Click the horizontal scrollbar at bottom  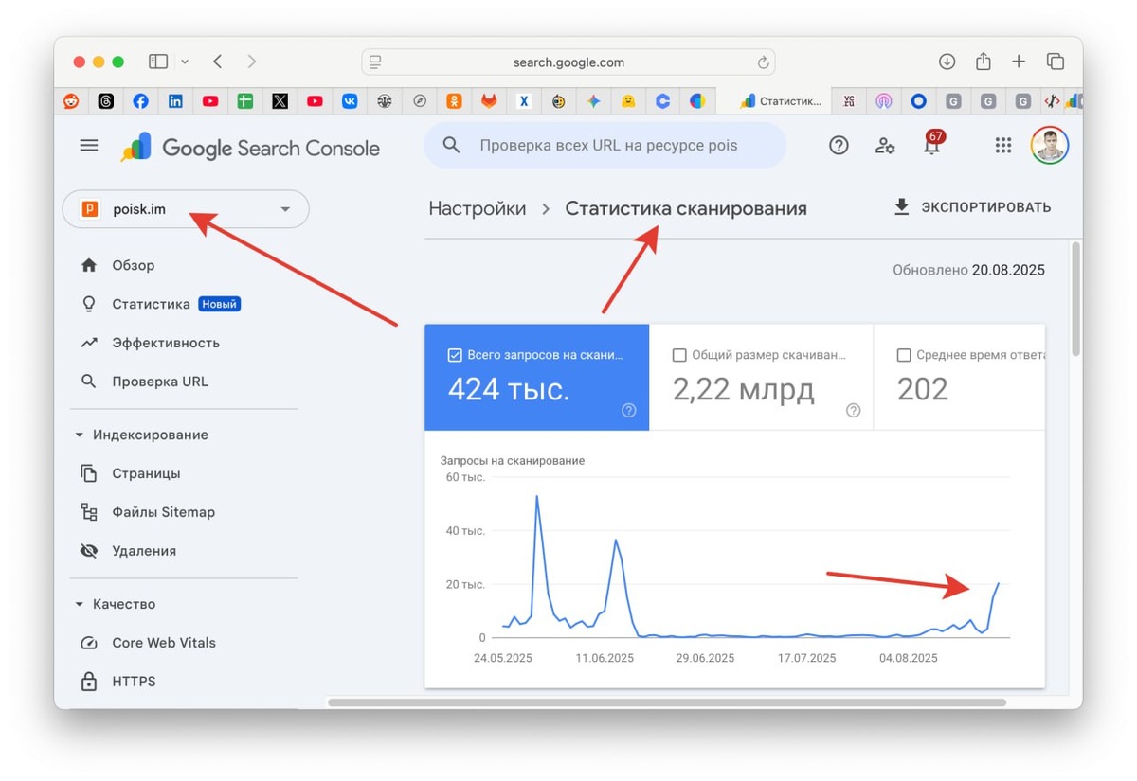click(667, 702)
